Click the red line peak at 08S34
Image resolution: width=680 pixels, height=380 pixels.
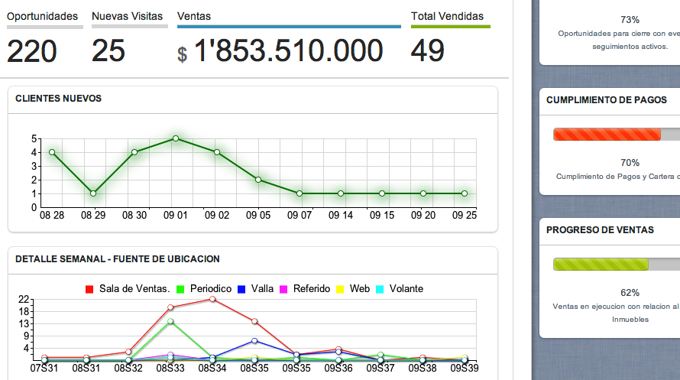(x=212, y=299)
